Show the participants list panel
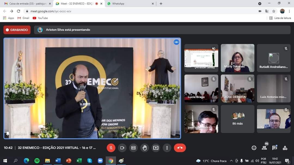The width and height of the screenshot is (294, 165). [264, 148]
